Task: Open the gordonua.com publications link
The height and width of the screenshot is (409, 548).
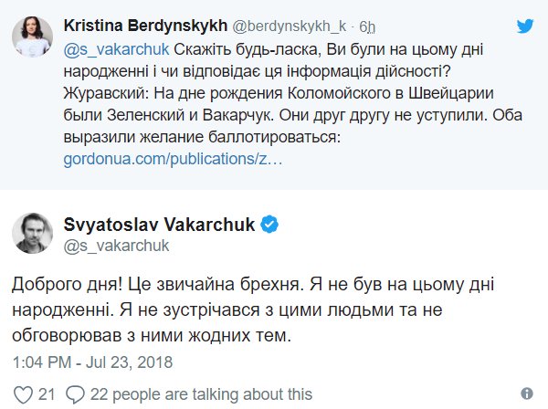Action: tap(173, 159)
